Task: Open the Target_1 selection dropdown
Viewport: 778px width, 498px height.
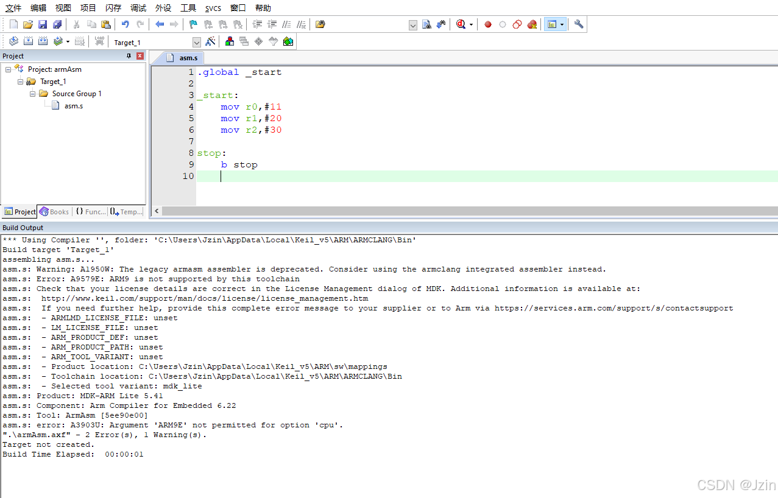Action: [x=196, y=42]
